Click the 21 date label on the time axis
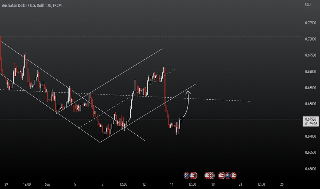Viewport: 320px width, 189px height. [x=240, y=184]
